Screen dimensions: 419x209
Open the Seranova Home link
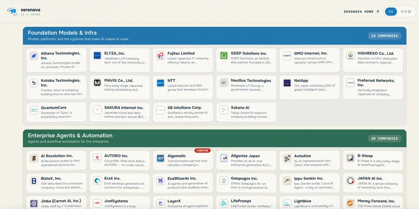(x=361, y=12)
